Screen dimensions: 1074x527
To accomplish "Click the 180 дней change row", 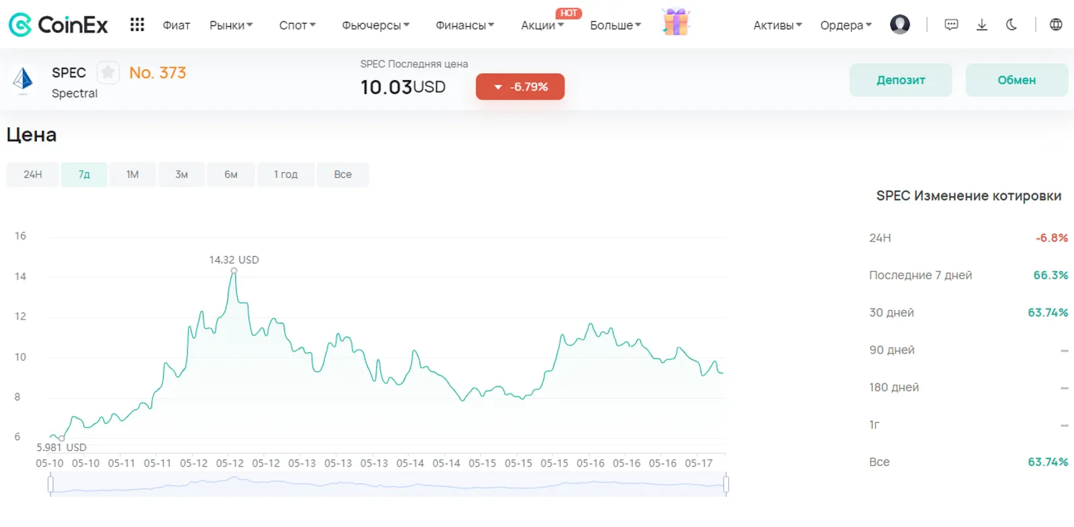I will (968, 387).
